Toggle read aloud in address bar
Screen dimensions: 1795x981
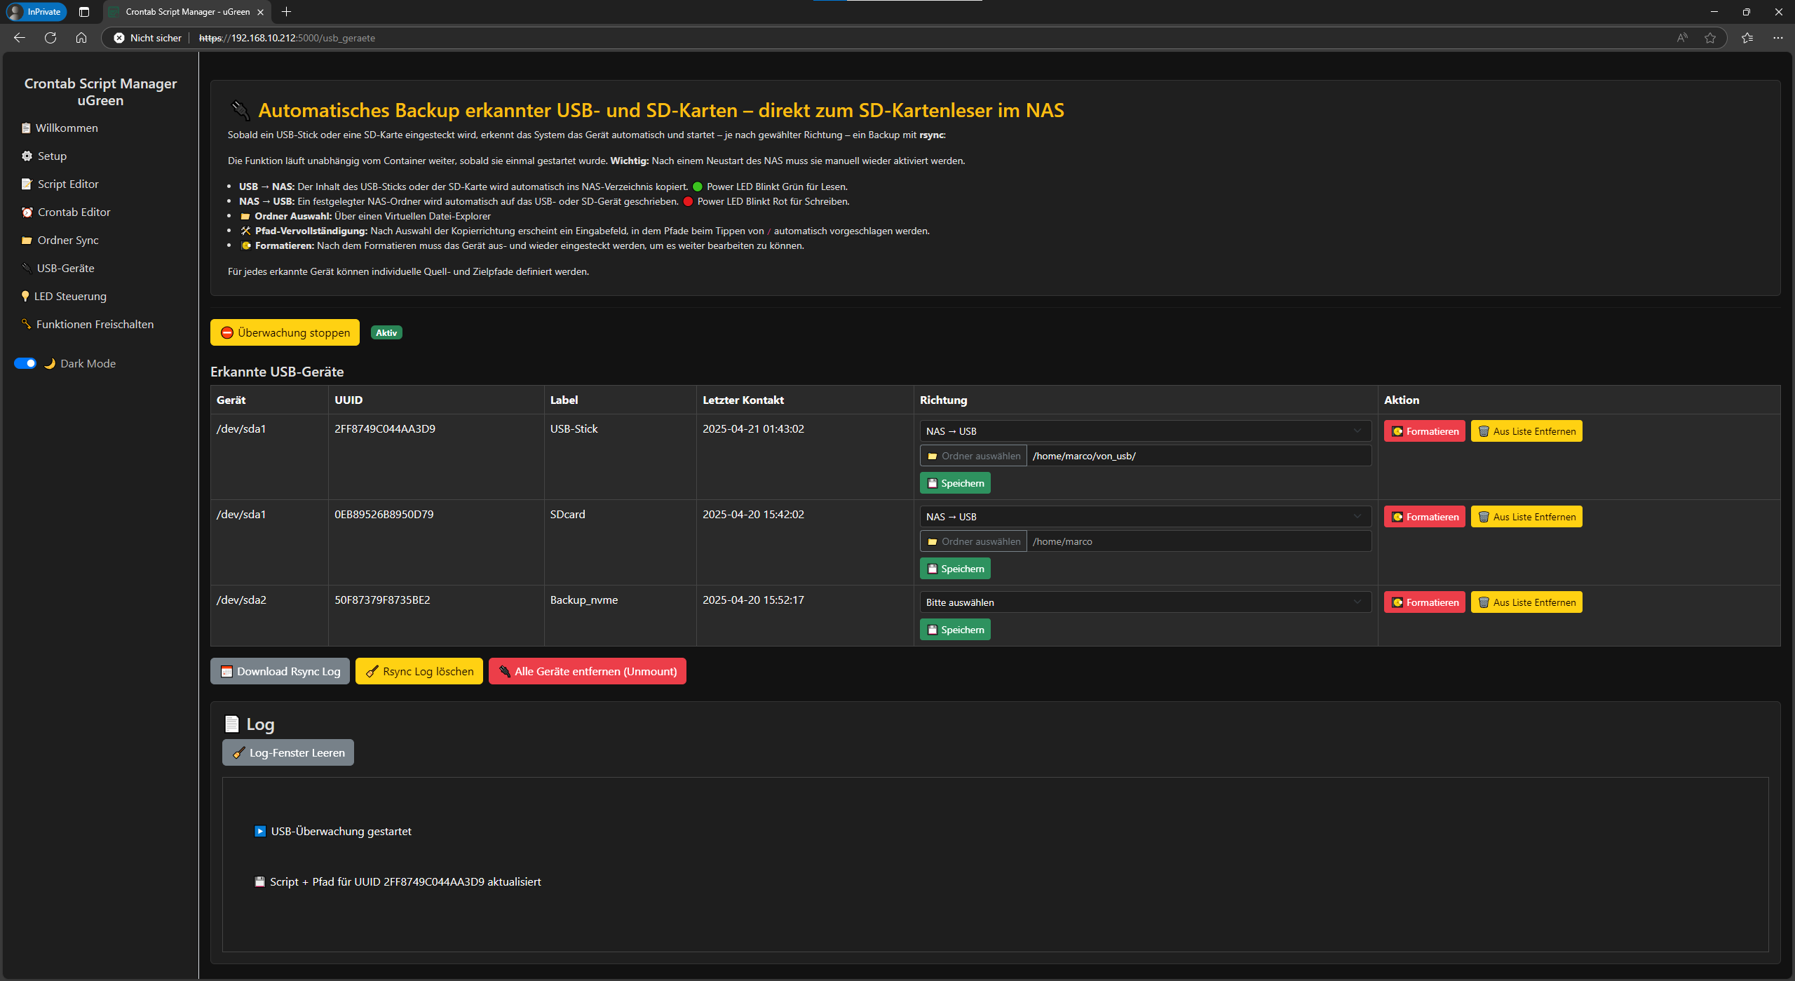pos(1682,38)
